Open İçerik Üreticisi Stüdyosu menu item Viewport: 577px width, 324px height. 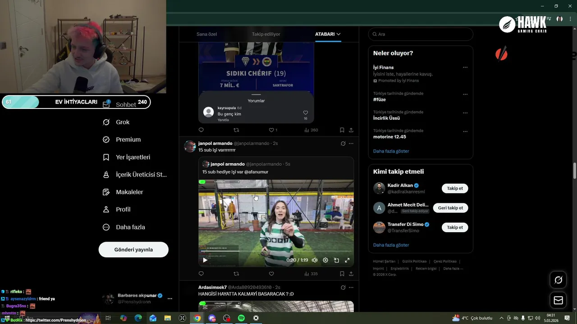135,175
